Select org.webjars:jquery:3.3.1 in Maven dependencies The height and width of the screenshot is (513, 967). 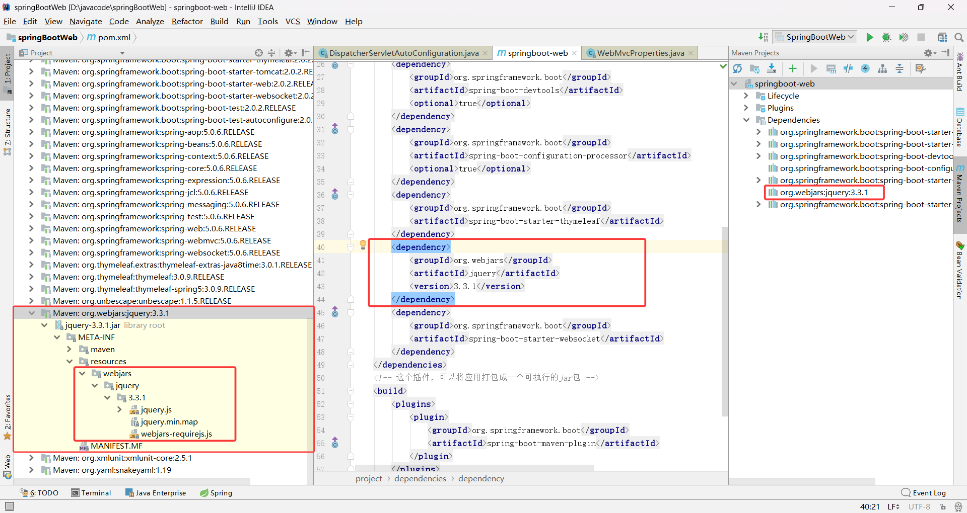pos(824,192)
